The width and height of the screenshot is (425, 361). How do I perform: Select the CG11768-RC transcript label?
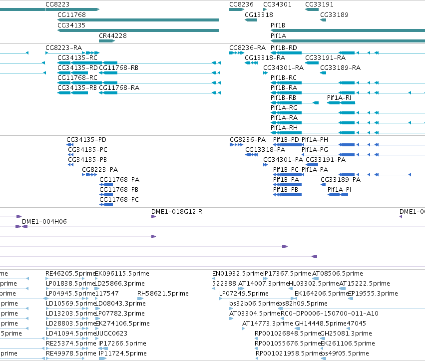tap(77, 78)
